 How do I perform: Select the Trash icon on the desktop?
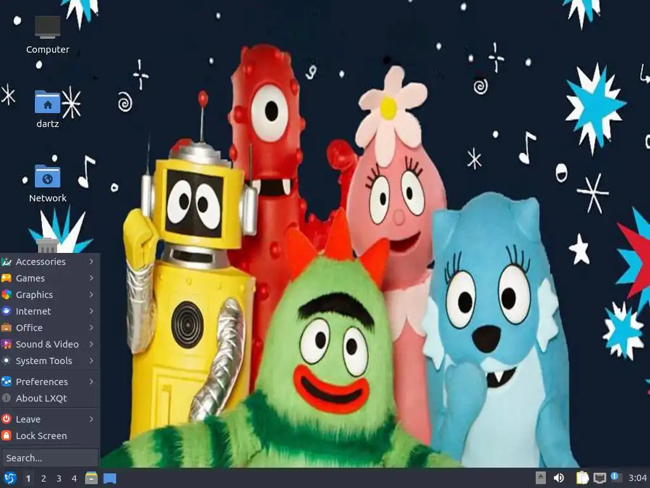tap(47, 246)
